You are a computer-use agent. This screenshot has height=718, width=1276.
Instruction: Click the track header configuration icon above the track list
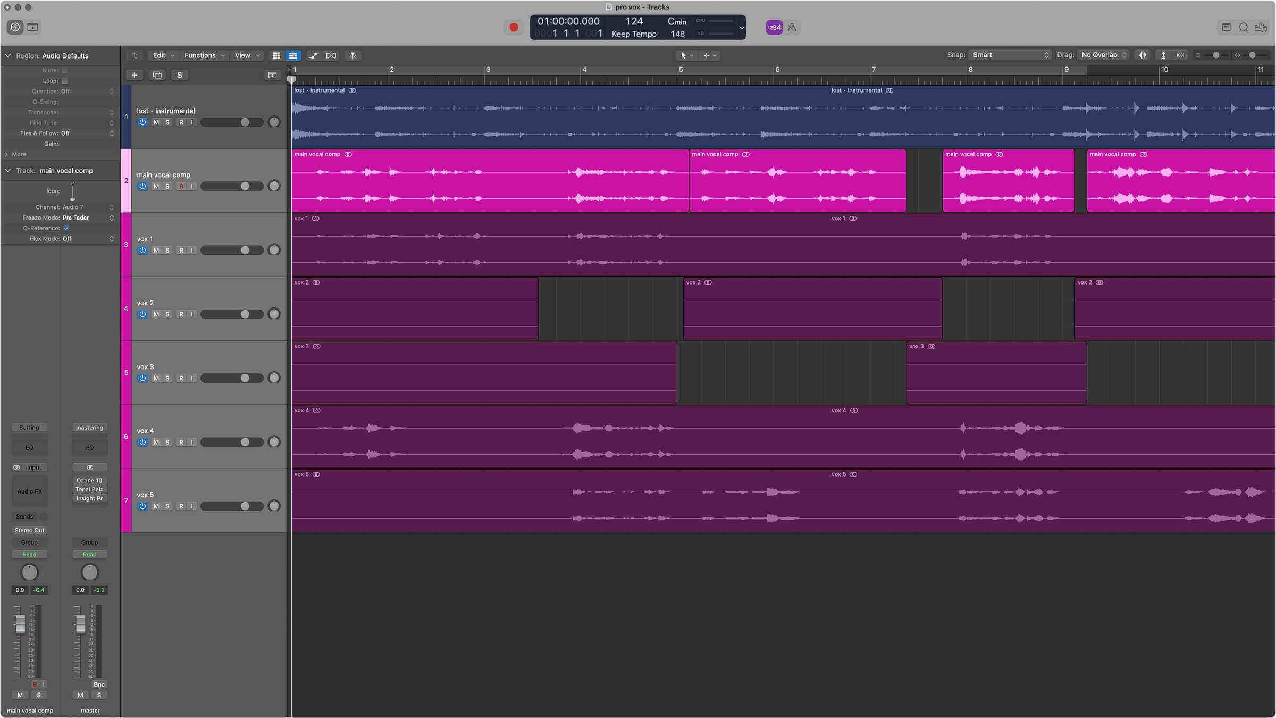pyautogui.click(x=273, y=75)
